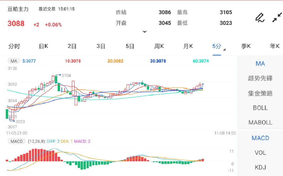Click the MA 5:3077 value
The height and width of the screenshot is (176, 283).
coord(29,61)
